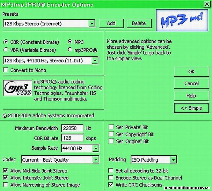The image size is (212, 191).
Task: Click the Maximum Bandwidth input field
Action: tap(72, 128)
